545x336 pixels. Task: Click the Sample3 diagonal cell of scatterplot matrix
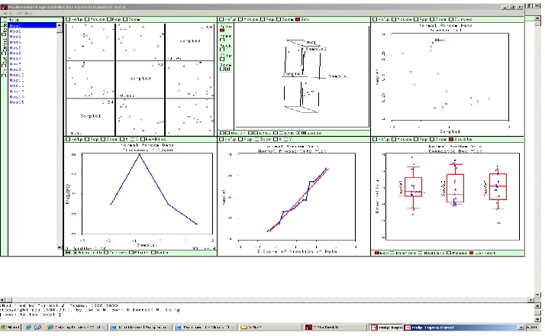(x=190, y=42)
